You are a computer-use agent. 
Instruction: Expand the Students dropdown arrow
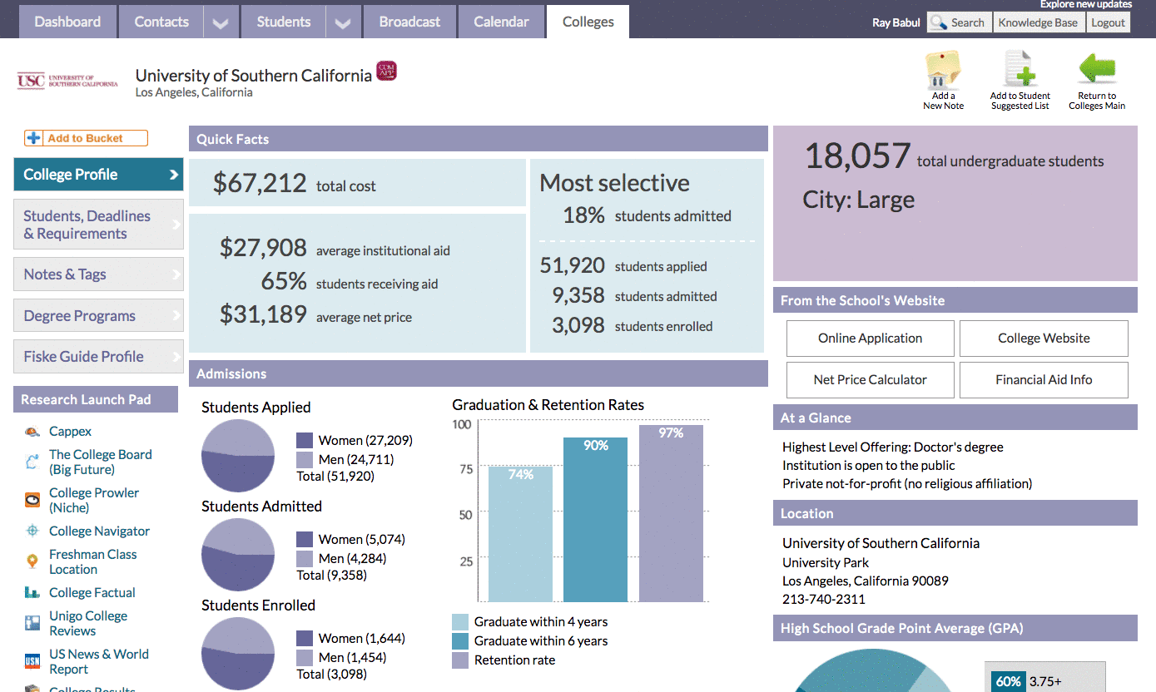342,23
